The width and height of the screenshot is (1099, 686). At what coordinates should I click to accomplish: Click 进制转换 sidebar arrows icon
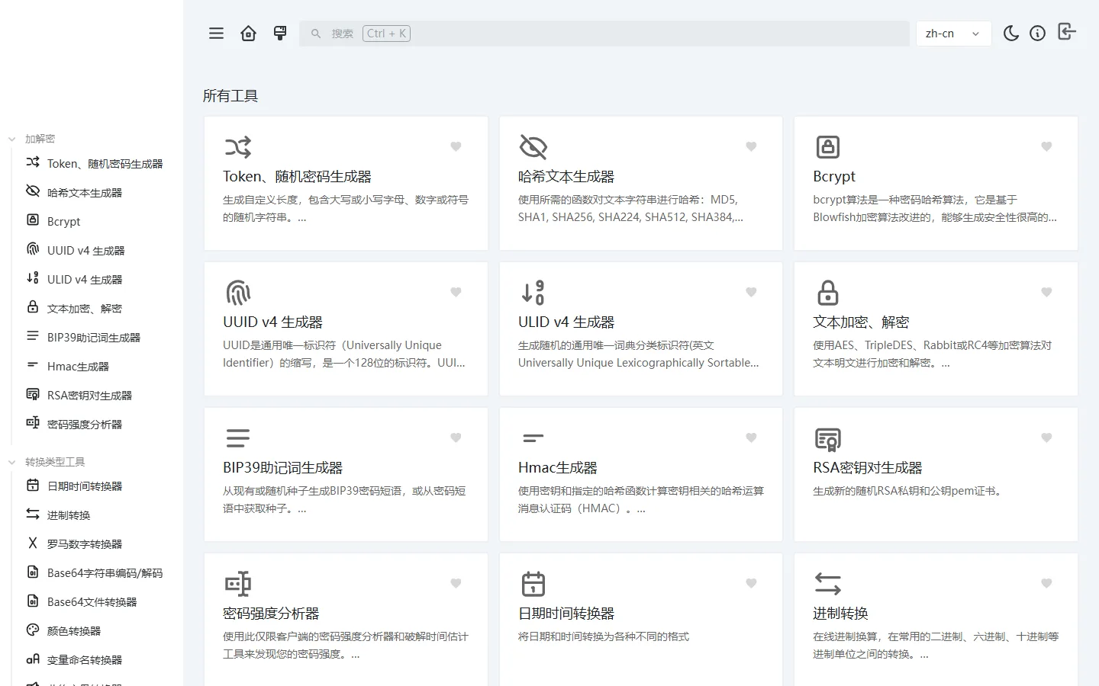pyautogui.click(x=33, y=514)
